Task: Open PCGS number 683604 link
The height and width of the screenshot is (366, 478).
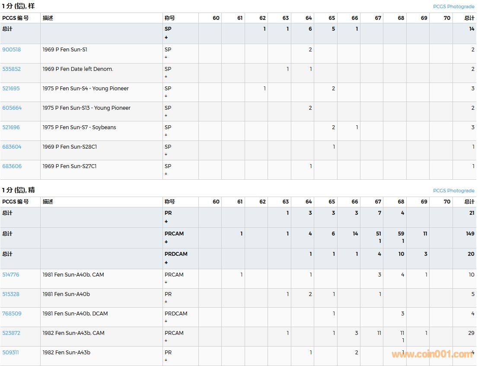Action: point(12,147)
